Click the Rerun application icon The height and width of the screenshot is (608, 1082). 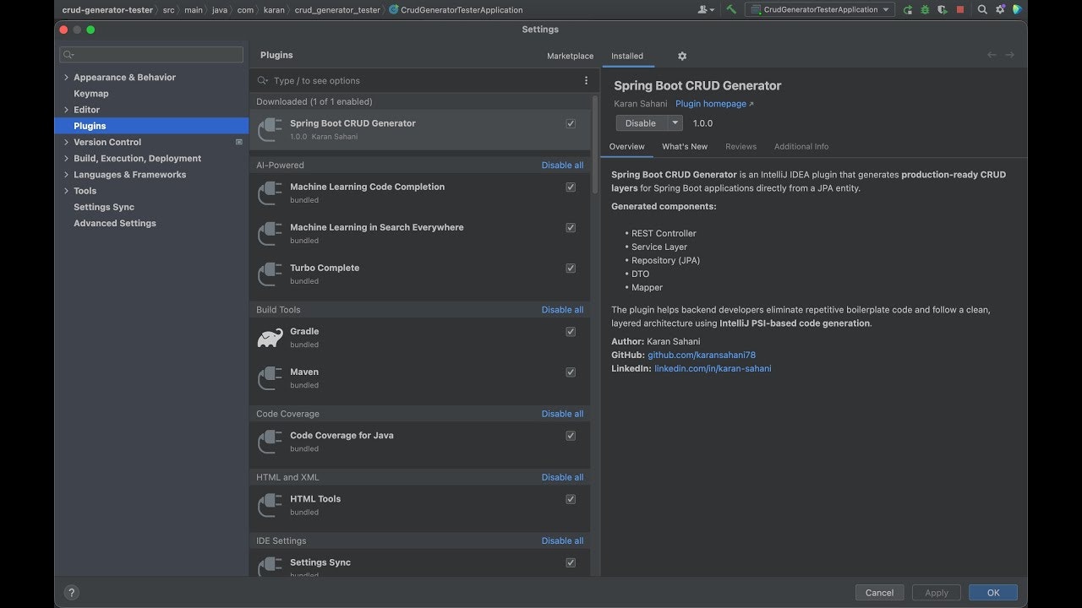pyautogui.click(x=908, y=9)
